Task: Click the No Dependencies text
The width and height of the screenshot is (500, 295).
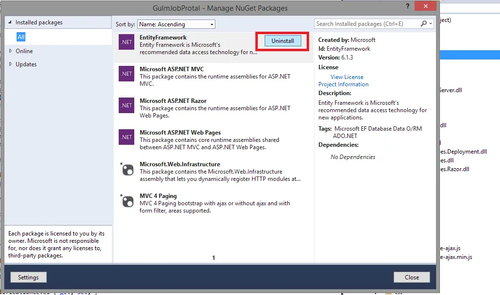Action: (353, 157)
